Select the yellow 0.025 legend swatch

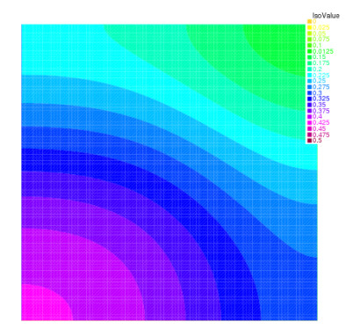pyautogui.click(x=309, y=27)
